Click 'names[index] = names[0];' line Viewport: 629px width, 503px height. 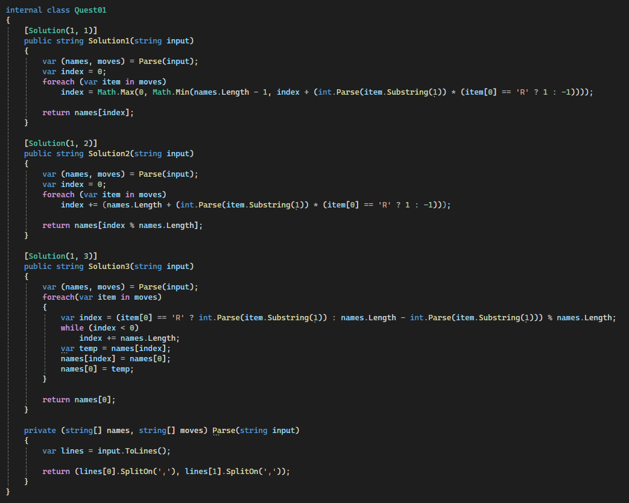point(116,359)
